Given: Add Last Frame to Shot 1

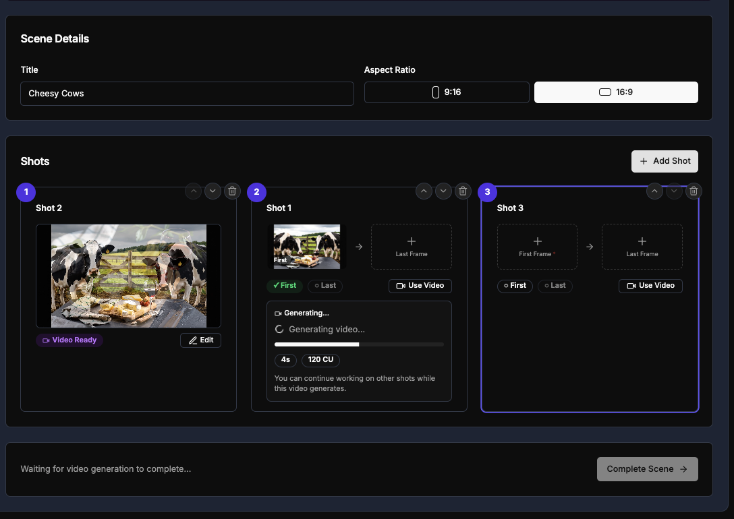Looking at the screenshot, I should click(412, 247).
